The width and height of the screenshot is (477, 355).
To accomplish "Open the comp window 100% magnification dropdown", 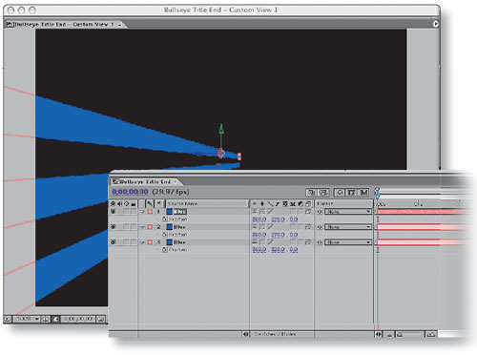I will [x=27, y=319].
